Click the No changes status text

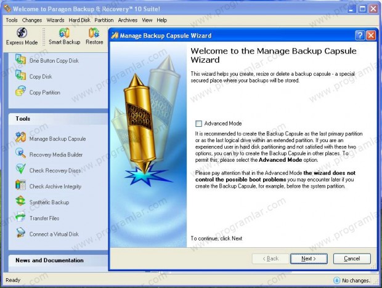(x=356, y=281)
